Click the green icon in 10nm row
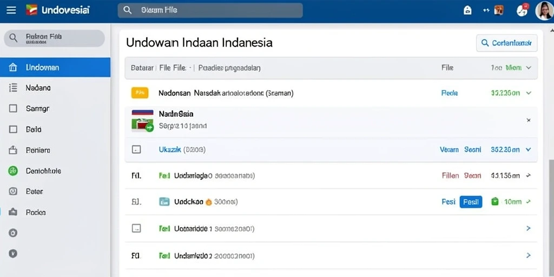This screenshot has height=277, width=554. click(x=495, y=202)
